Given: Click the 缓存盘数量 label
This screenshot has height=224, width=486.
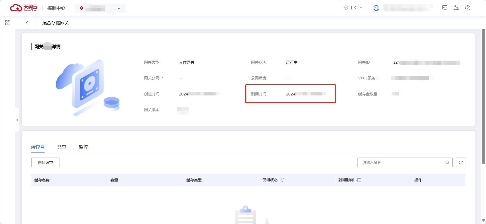Looking at the screenshot, I should [368, 94].
